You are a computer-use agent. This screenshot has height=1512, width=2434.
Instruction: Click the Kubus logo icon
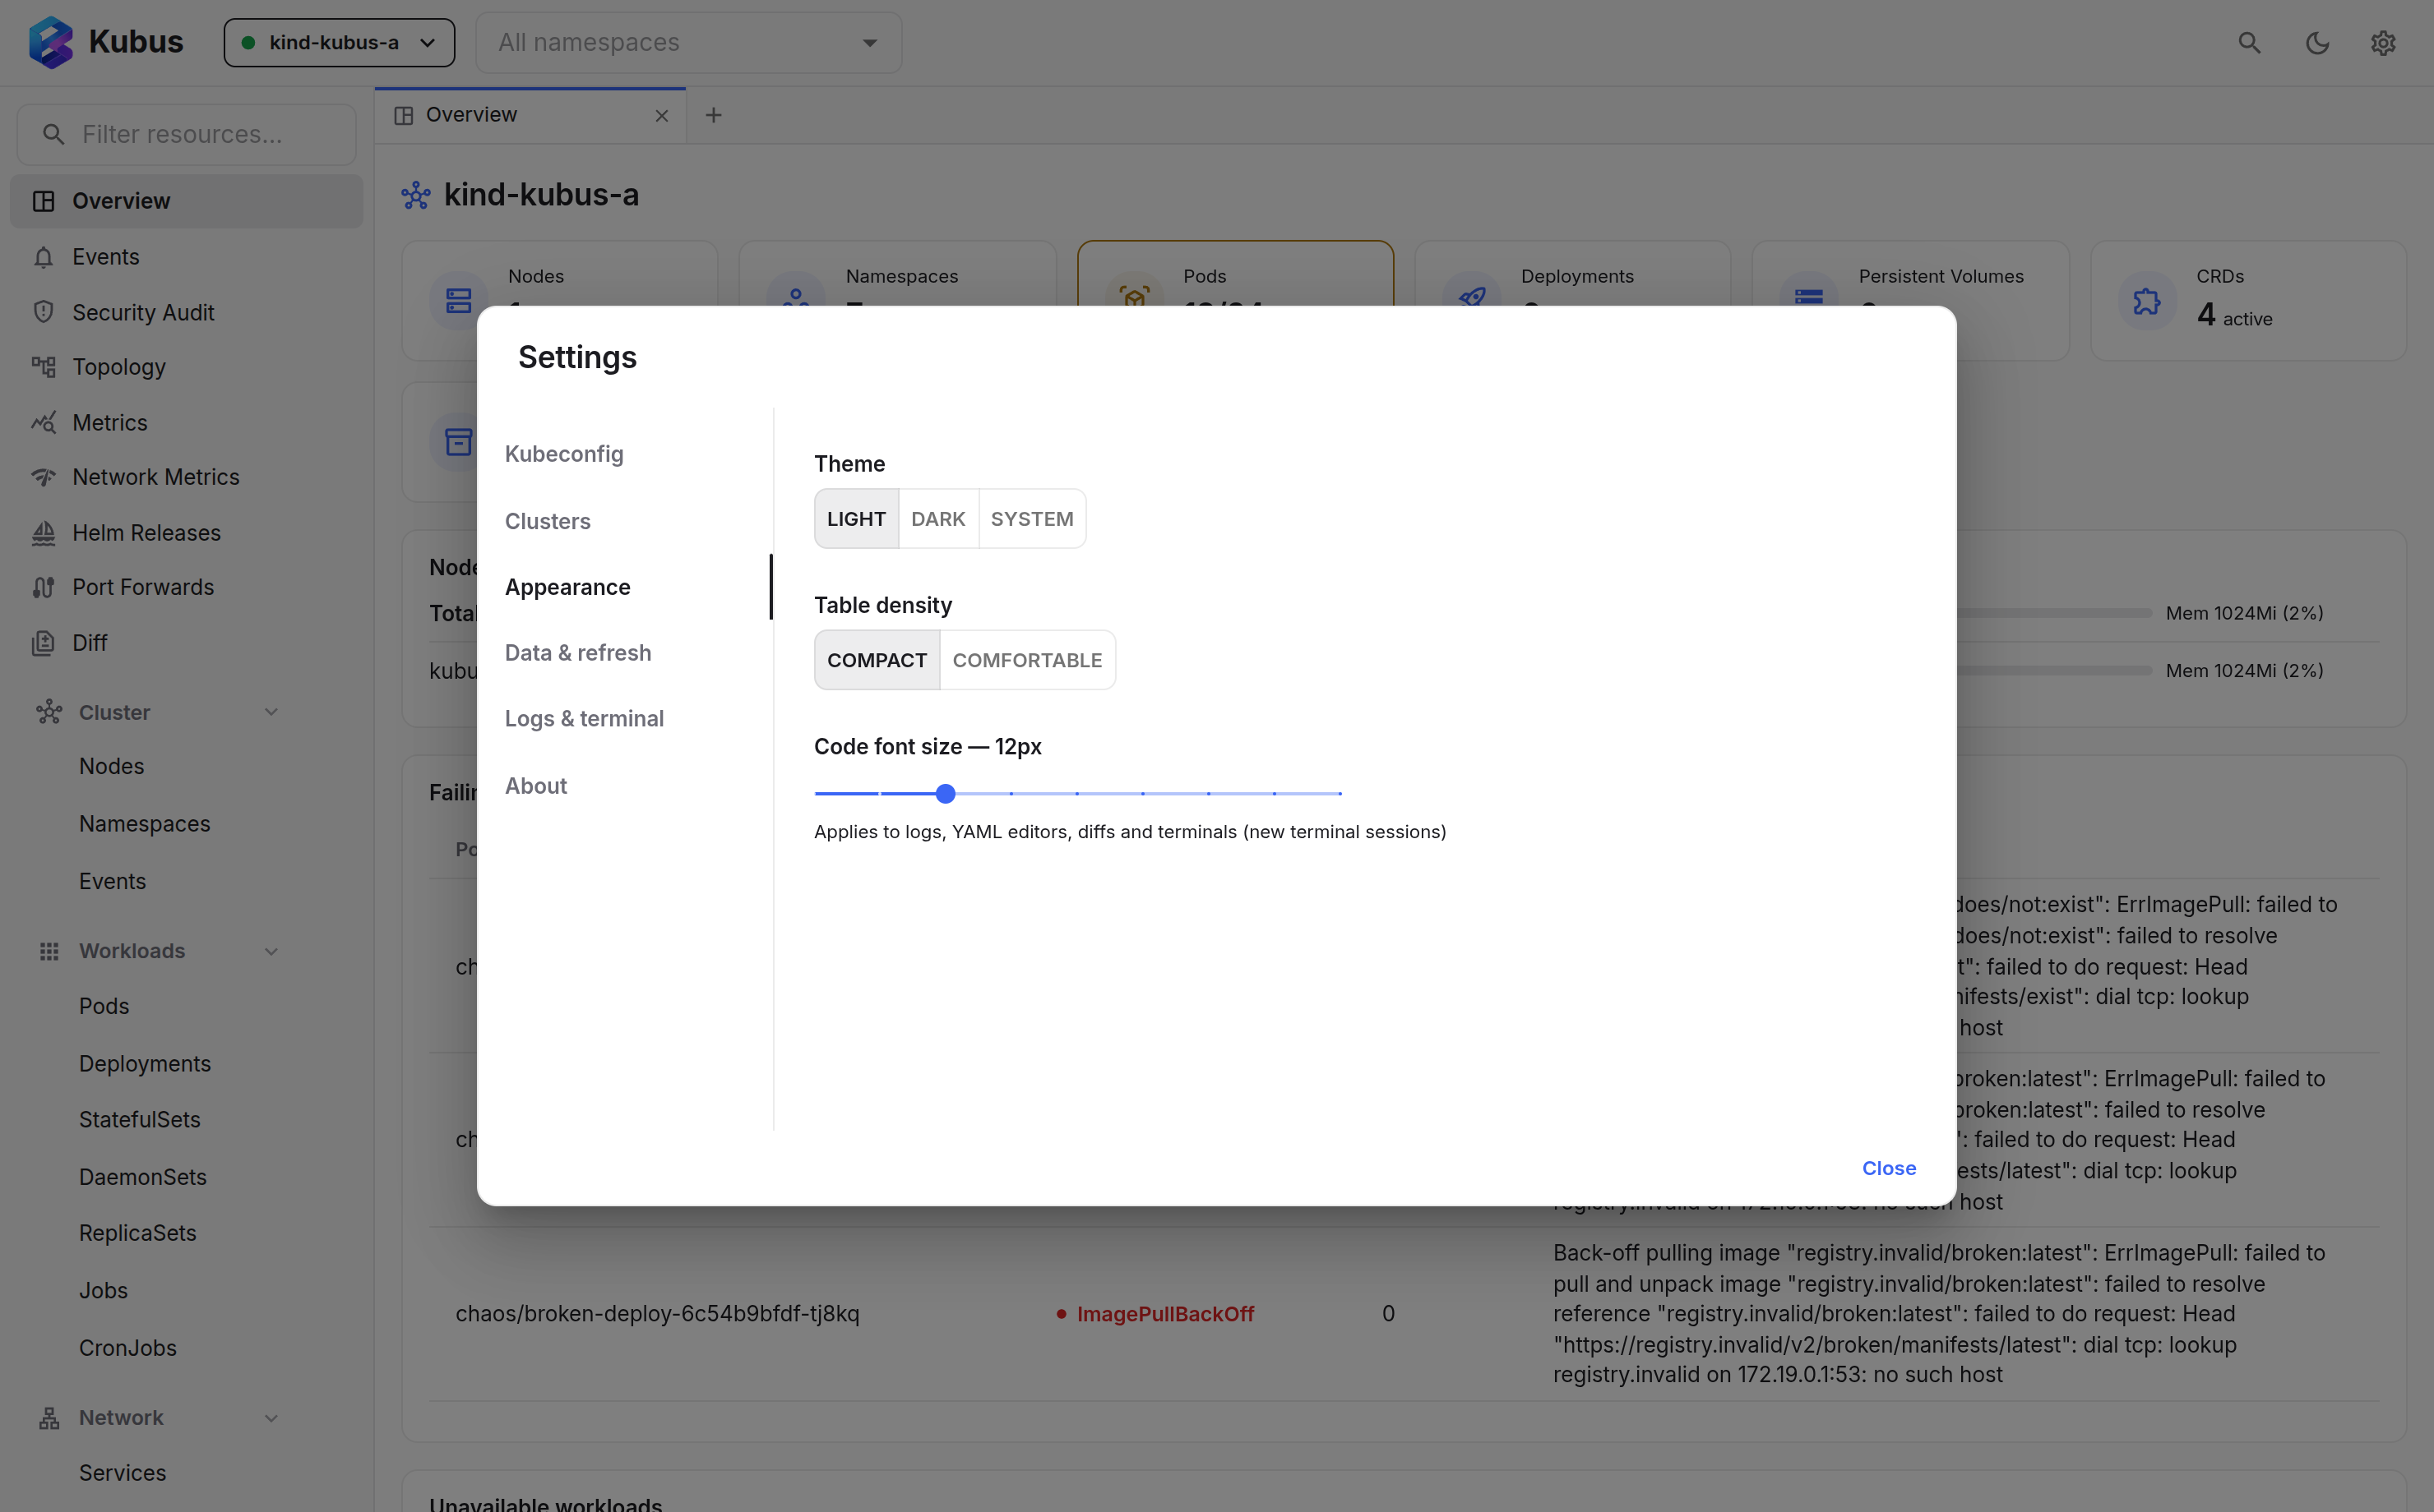[x=50, y=42]
